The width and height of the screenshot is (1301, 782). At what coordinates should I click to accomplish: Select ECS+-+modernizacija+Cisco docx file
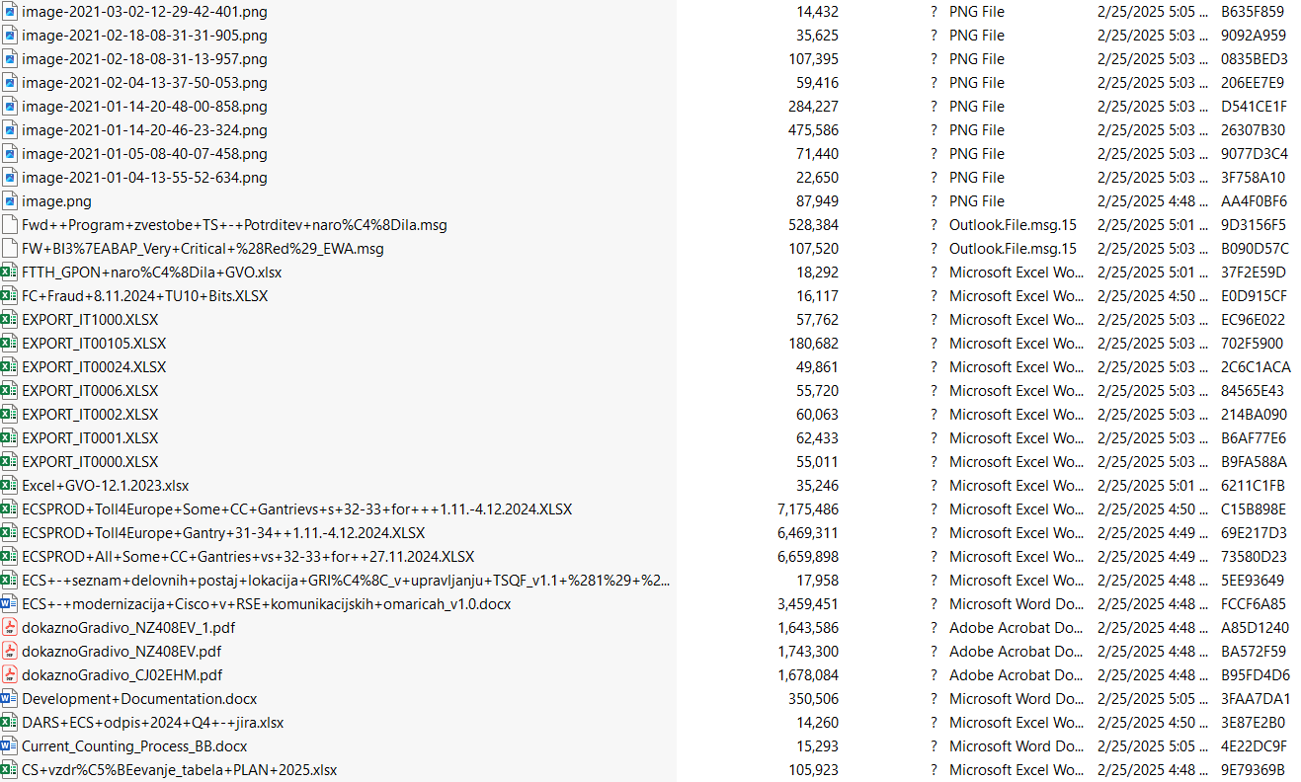[x=266, y=604]
